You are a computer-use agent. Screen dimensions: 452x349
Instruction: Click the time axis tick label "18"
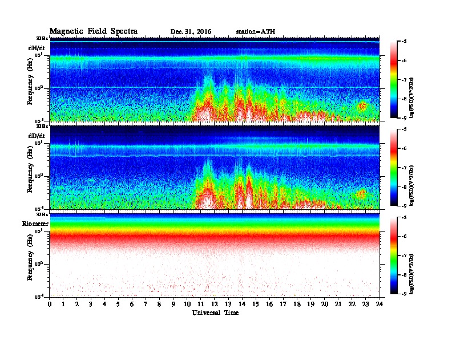click(297, 304)
